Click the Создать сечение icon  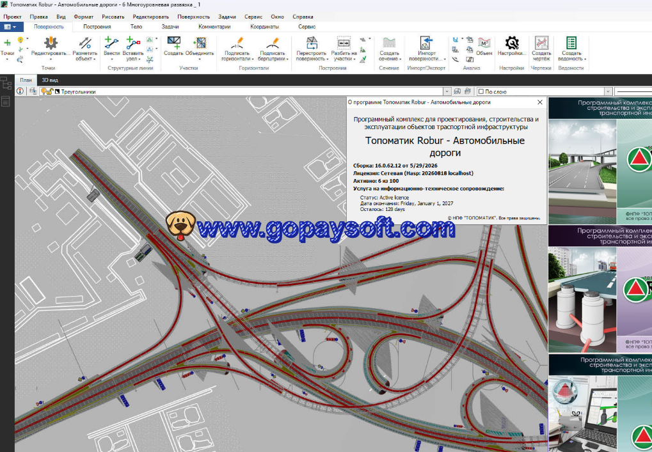pos(389,42)
